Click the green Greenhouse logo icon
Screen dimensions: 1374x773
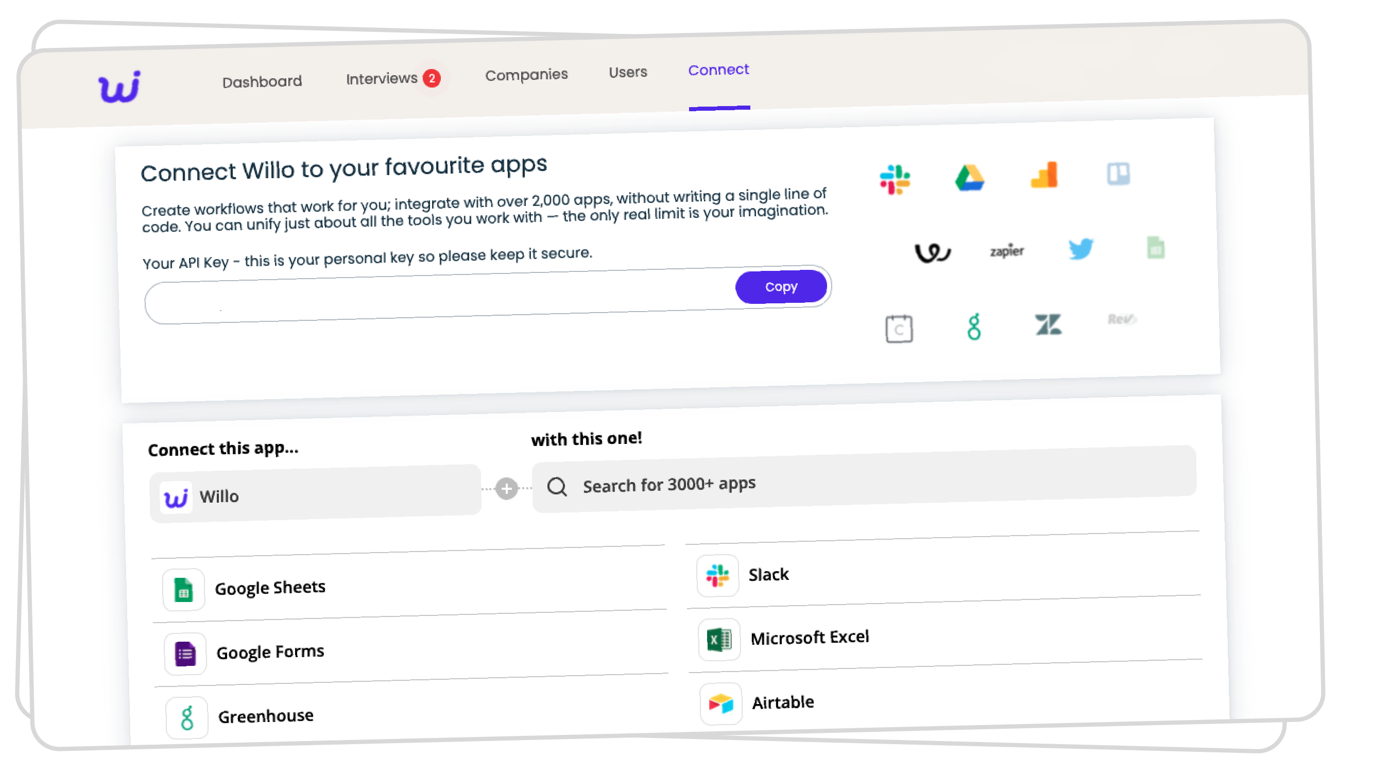point(974,327)
